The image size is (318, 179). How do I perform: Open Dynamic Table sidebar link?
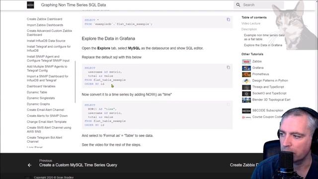[x=37, y=92]
